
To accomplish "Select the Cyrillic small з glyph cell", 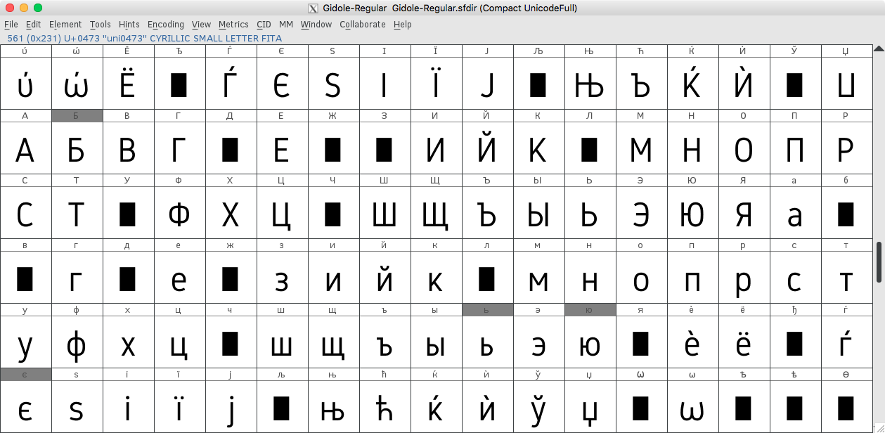I will pos(282,278).
